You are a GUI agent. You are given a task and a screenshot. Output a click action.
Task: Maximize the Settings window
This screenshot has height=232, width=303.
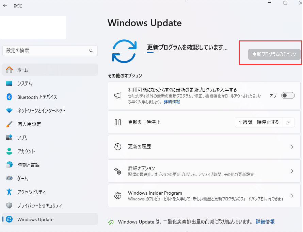(285, 3)
